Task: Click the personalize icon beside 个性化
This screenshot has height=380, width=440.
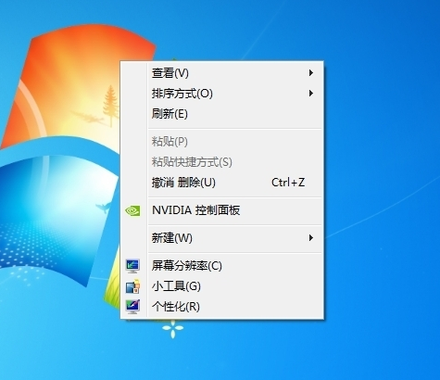Action: pyautogui.click(x=132, y=307)
